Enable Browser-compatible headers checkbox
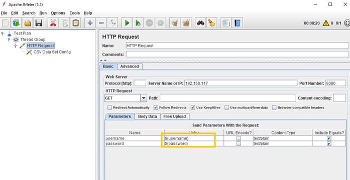The width and height of the screenshot is (350, 180). coord(274,107)
